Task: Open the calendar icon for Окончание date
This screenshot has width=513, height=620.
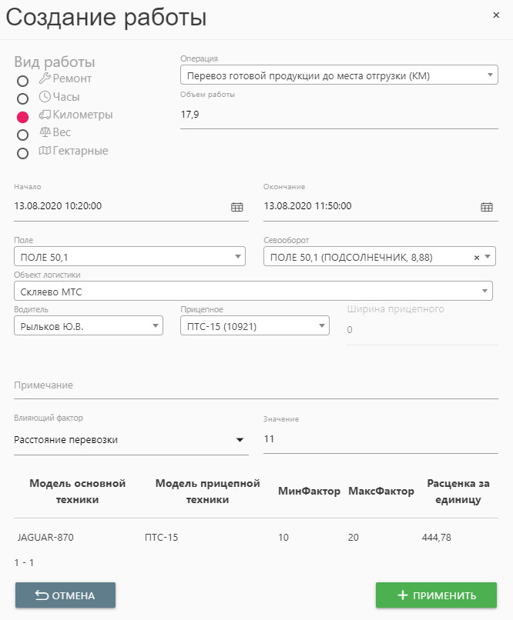Action: 487,207
